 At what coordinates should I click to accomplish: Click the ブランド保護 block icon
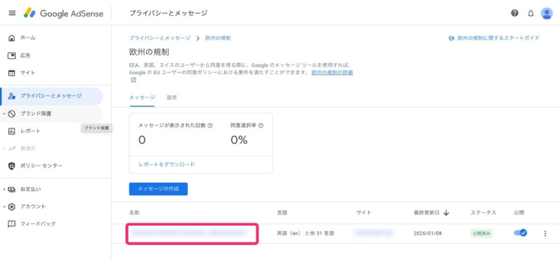pos(12,114)
